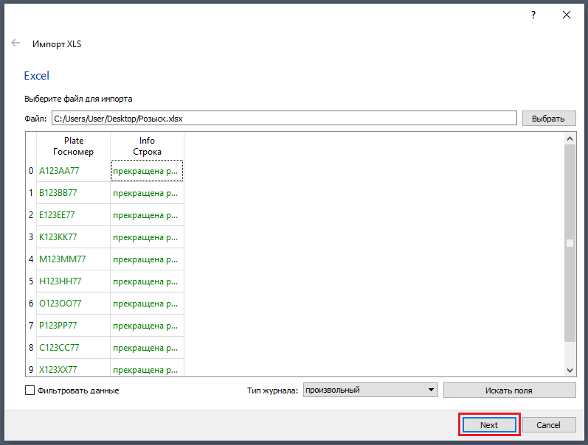Open the Тип журнала dropdown
588x445 pixels.
click(x=370, y=390)
